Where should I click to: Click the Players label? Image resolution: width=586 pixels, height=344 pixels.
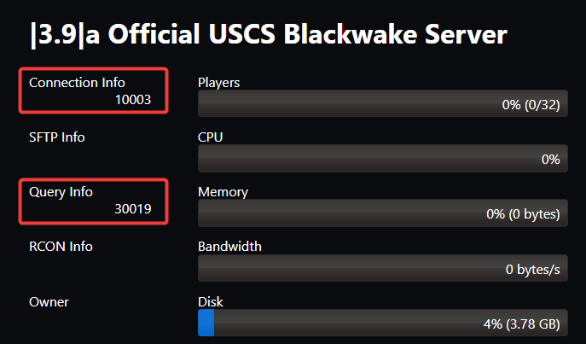tap(218, 83)
